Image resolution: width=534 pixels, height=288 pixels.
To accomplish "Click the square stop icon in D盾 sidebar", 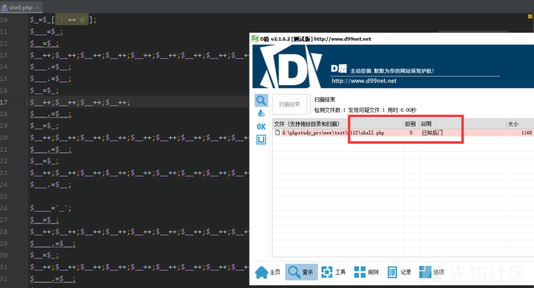I will click(261, 140).
